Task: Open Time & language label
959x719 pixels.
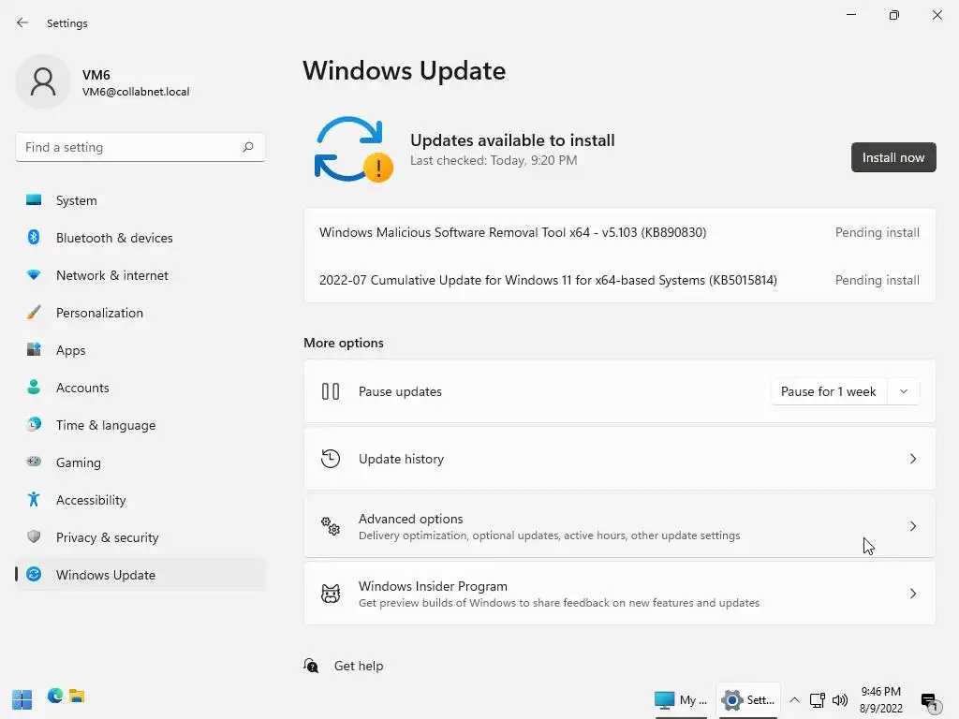Action: (x=106, y=426)
